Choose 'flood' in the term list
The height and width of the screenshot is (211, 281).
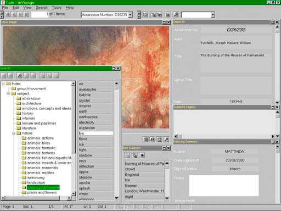click(96, 139)
